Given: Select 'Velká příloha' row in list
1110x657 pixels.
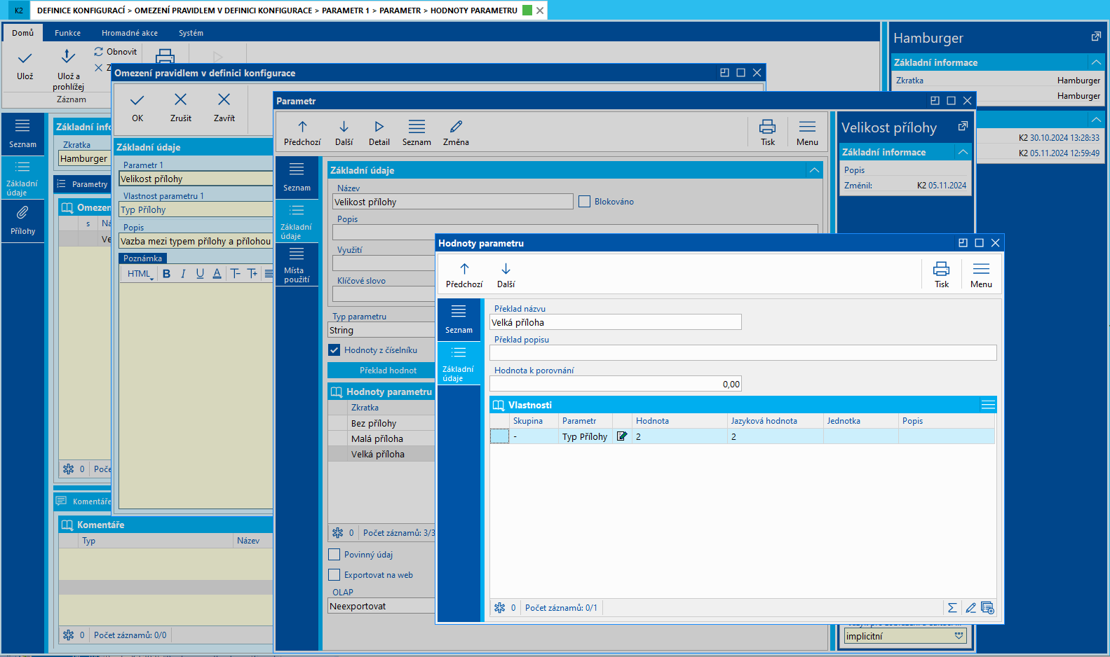Looking at the screenshot, I should click(x=381, y=454).
